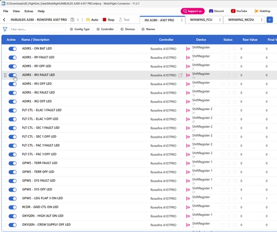Open the Config Type filter dropdown
The image size is (277, 232).
coord(80,29)
